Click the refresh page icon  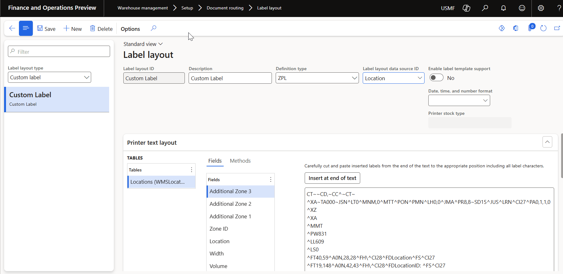543,28
